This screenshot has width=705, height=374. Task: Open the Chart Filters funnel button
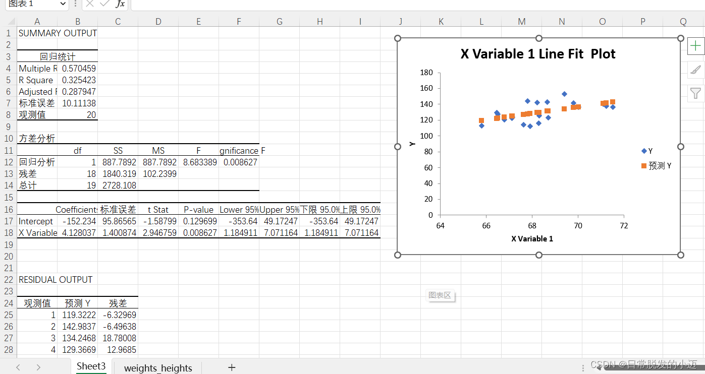[696, 93]
